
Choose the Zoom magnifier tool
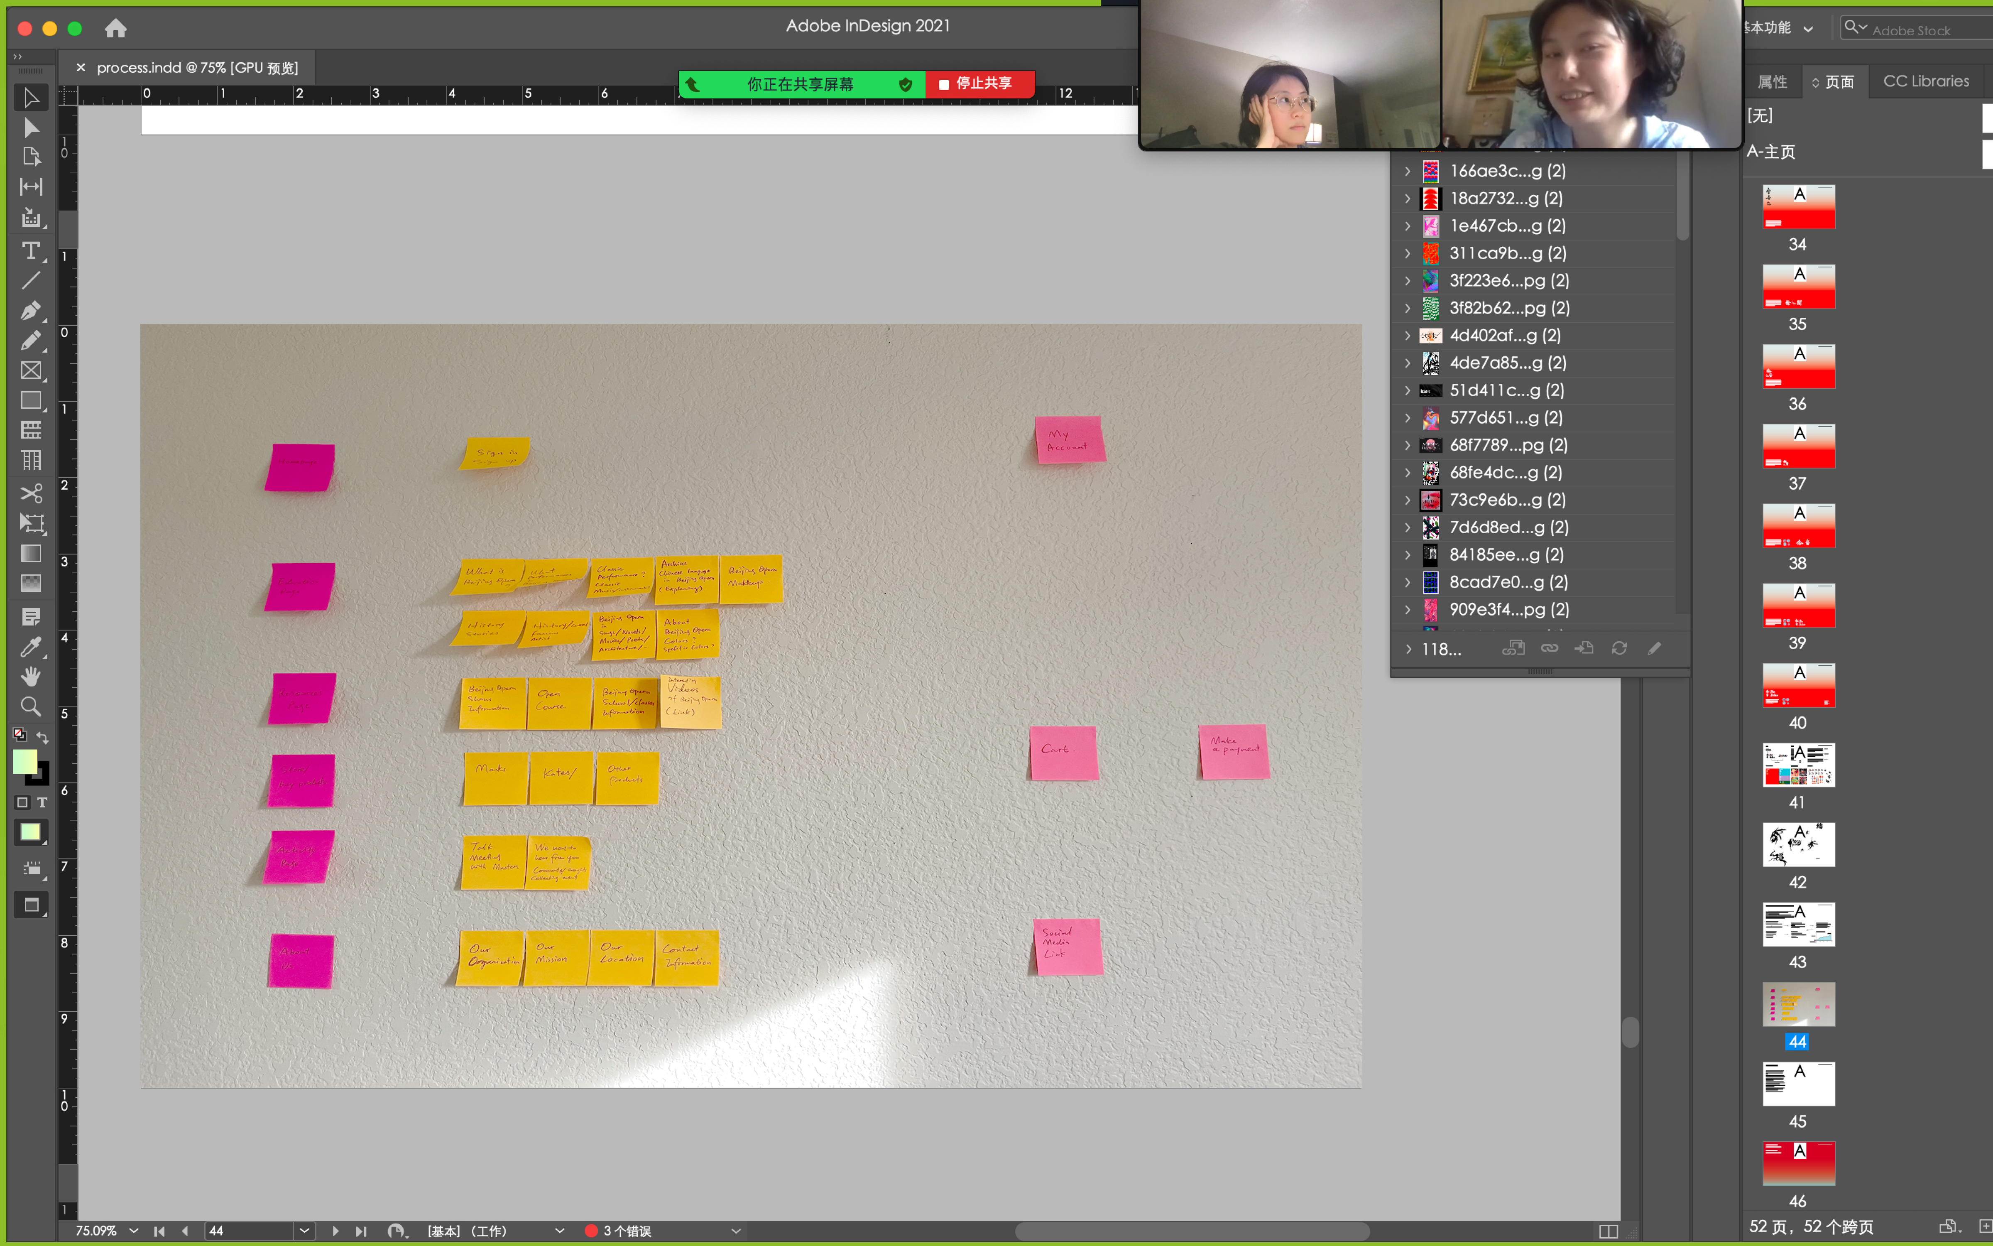[x=30, y=706]
